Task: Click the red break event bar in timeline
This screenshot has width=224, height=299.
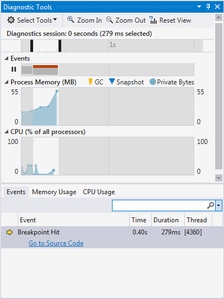Action: pos(46,67)
